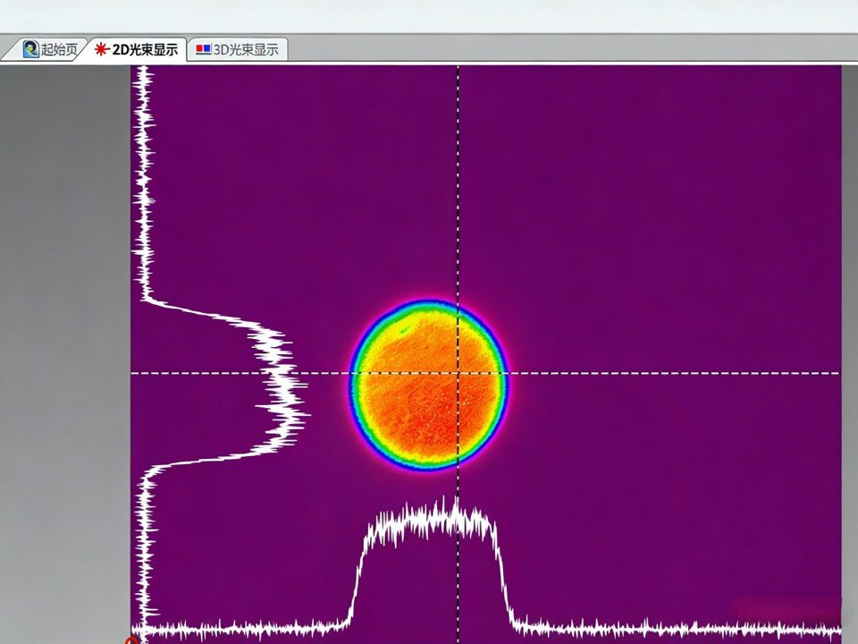Click the gray margin left of the beam view
This screenshot has width=858, height=644.
[x=64, y=358]
